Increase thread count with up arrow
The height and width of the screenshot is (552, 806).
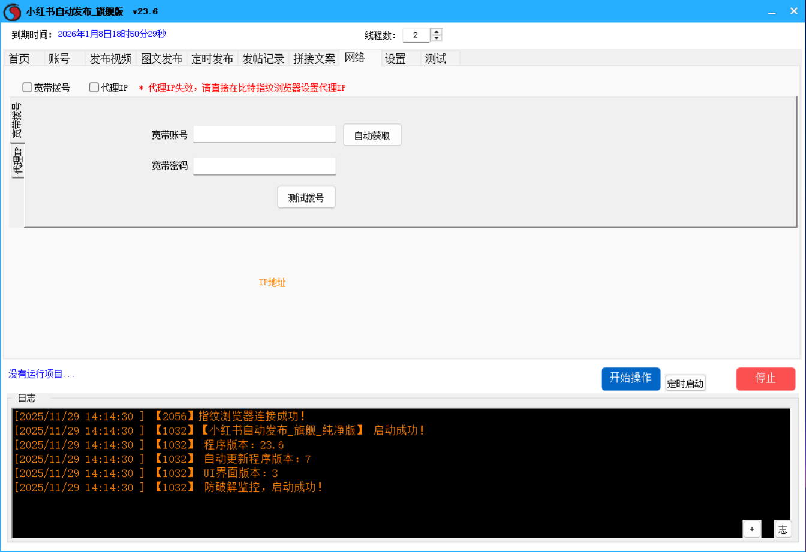(437, 32)
